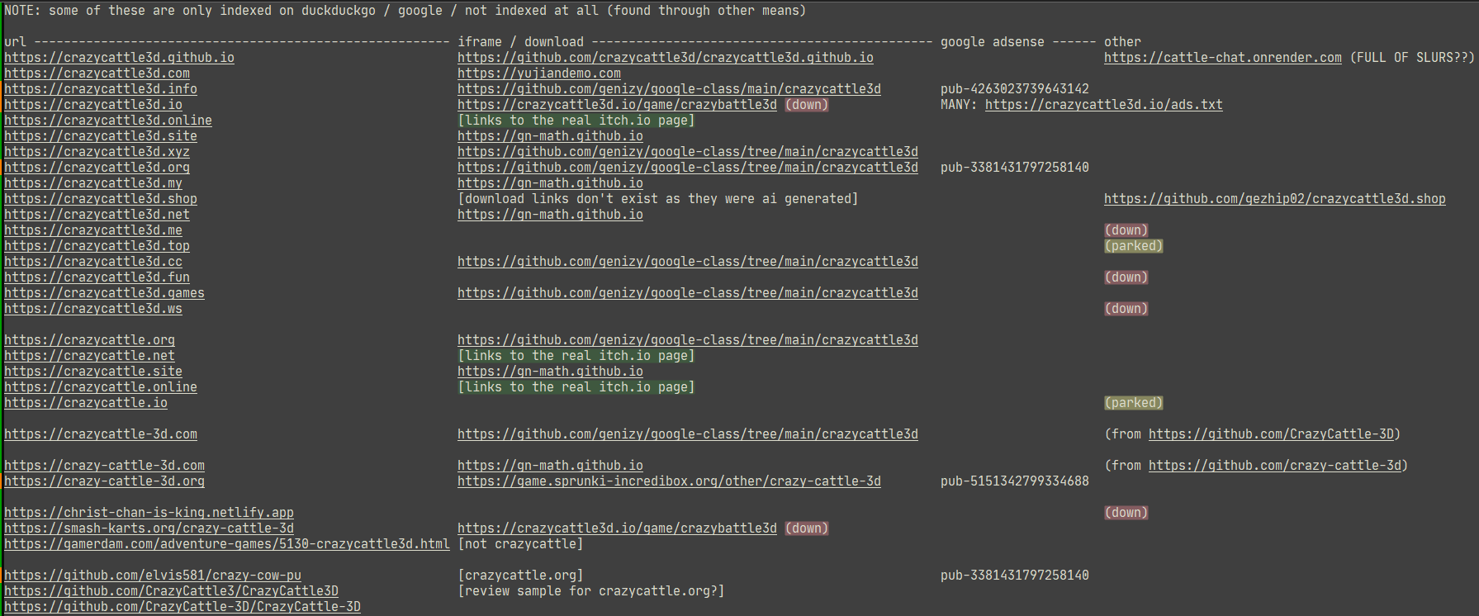Open the crazycattle3d.github.io link in url column
This screenshot has height=616, width=1479.
(119, 58)
